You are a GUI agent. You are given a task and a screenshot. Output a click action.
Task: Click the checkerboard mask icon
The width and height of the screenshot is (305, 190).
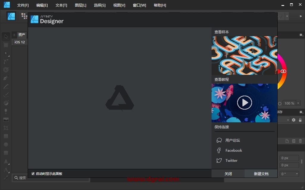click(x=294, y=141)
